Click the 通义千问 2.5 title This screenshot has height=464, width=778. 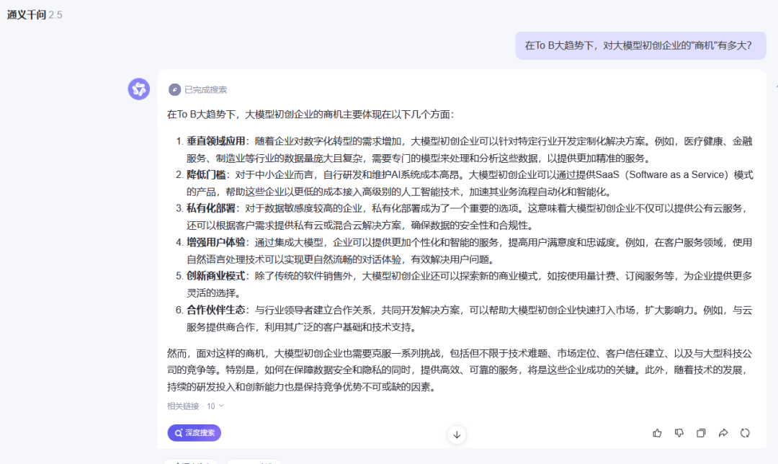pyautogui.click(x=35, y=15)
